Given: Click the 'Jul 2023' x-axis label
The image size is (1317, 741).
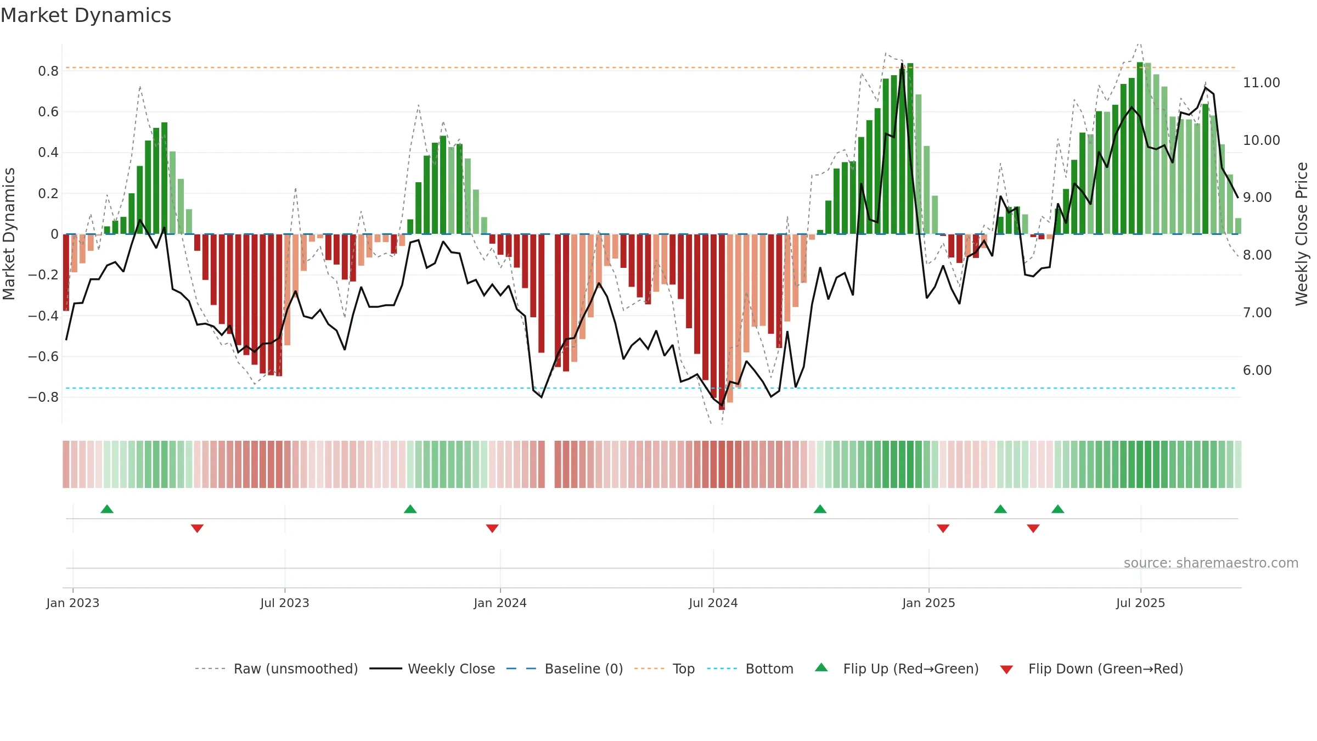Looking at the screenshot, I should point(285,603).
